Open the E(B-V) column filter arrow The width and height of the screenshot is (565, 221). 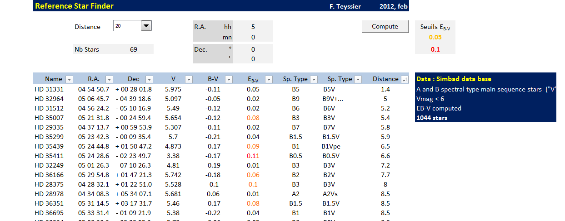point(269,79)
